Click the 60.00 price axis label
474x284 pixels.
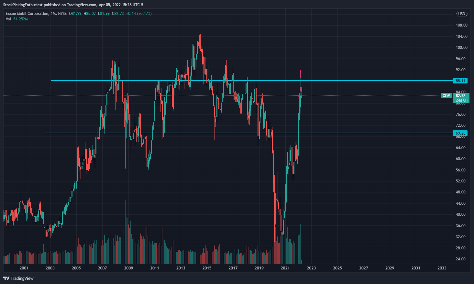pyautogui.click(x=461, y=159)
